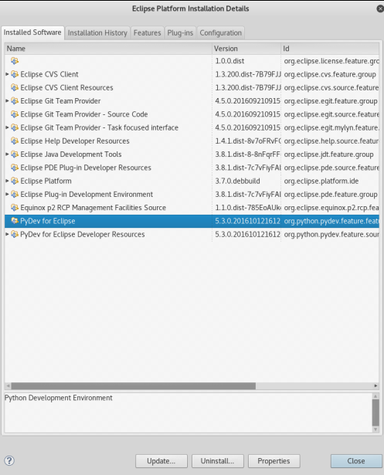Click the Id cell org.eclipse.platform.ide
Screen dimensions: 384x475
321,181
